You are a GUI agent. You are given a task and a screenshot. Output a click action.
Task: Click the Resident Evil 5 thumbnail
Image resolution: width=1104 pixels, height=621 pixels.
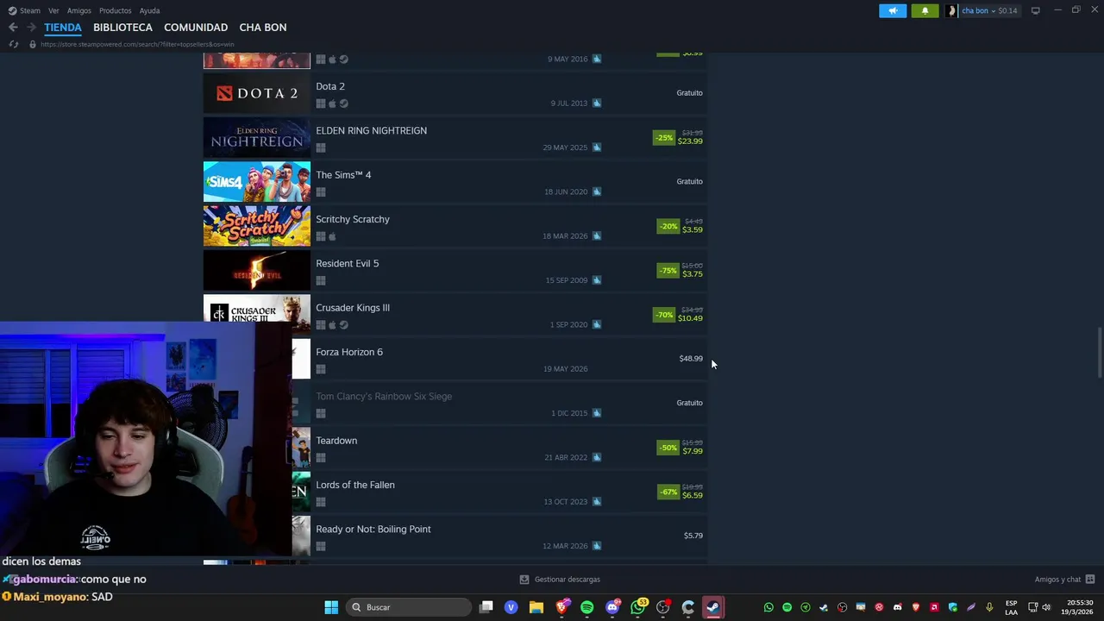[257, 271]
